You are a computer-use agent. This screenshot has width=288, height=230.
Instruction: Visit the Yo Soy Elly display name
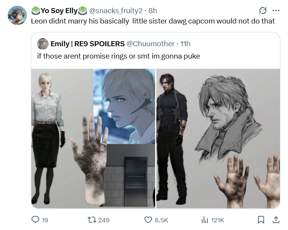(x=59, y=11)
